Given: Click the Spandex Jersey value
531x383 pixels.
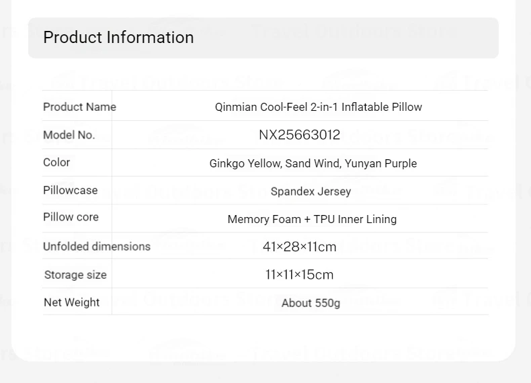Looking at the screenshot, I should coord(311,191).
